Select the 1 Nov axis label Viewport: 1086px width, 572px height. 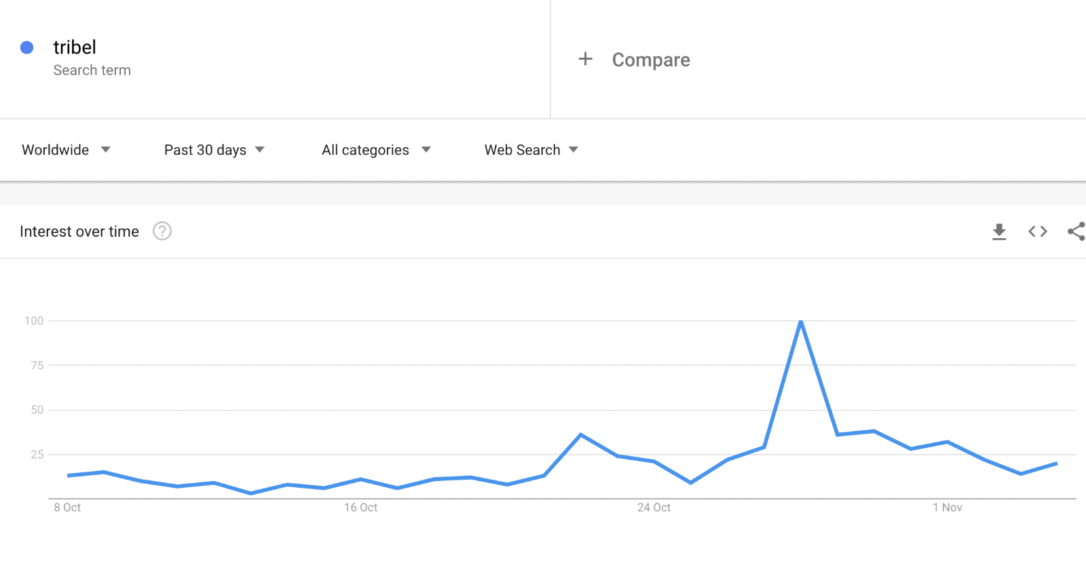click(948, 508)
